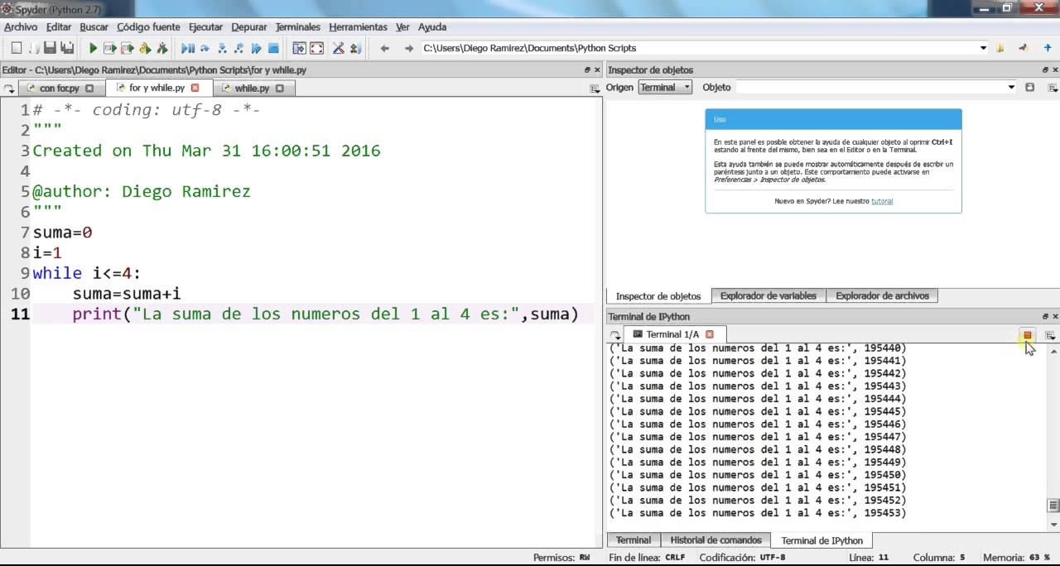Open the Editar menu
This screenshot has width=1060, height=566.
(59, 27)
